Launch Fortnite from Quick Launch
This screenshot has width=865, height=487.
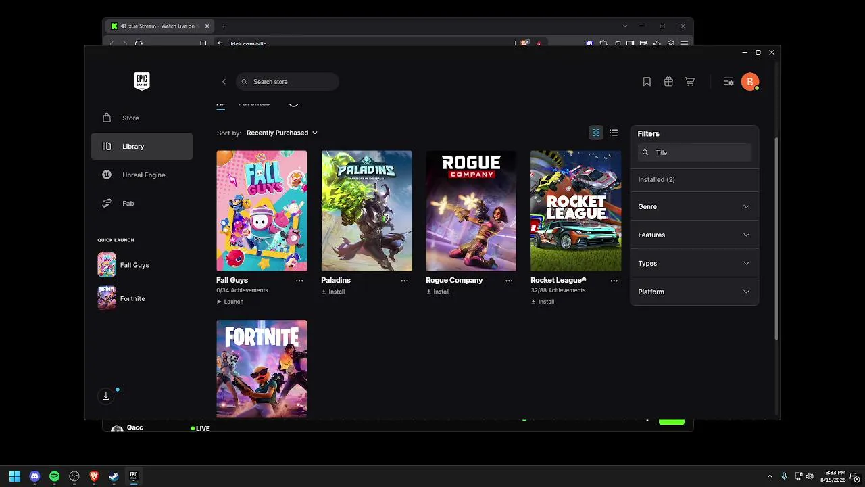[122, 298]
